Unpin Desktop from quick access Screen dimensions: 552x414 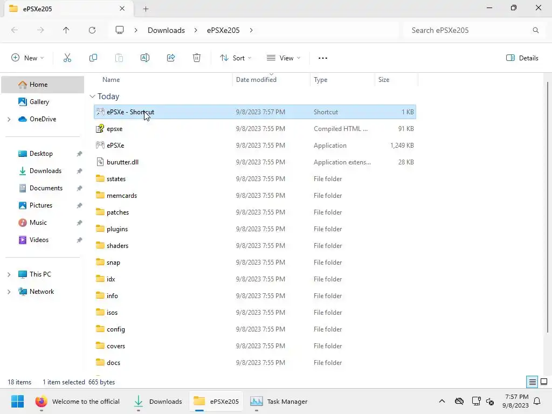click(80, 154)
